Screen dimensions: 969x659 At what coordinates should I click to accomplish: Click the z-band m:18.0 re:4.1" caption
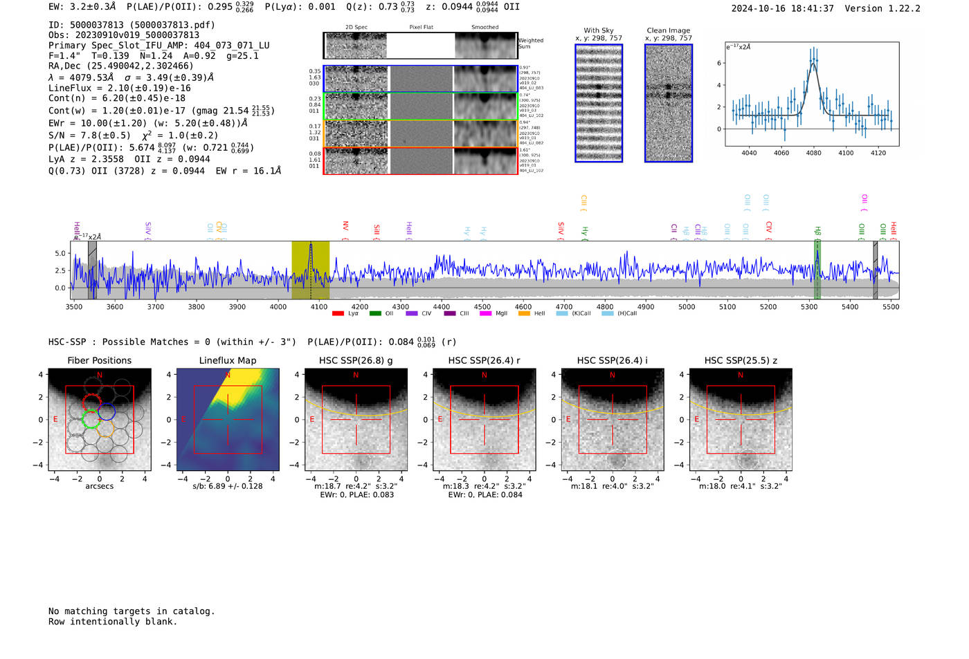[741, 486]
